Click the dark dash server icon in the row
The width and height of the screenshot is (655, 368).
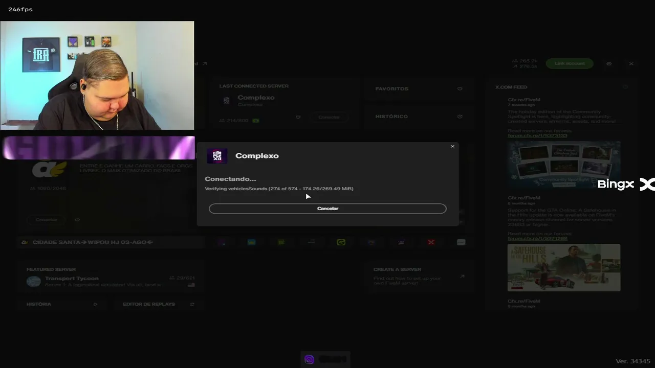[311, 242]
